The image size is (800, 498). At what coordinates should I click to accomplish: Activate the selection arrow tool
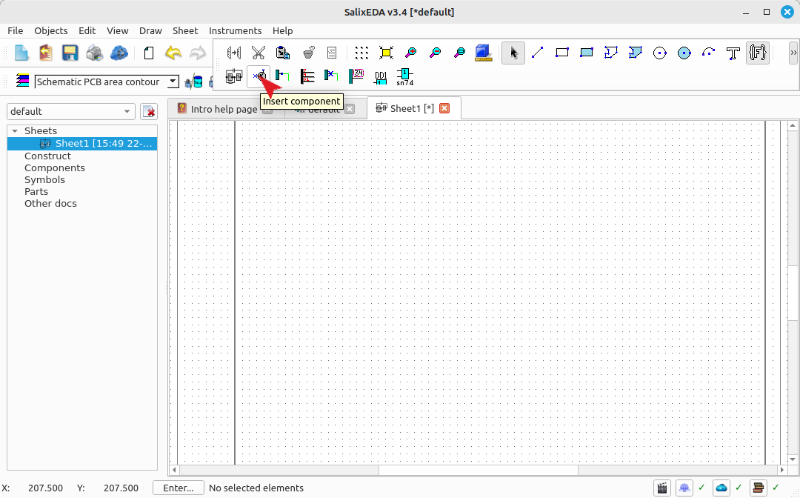click(x=513, y=53)
